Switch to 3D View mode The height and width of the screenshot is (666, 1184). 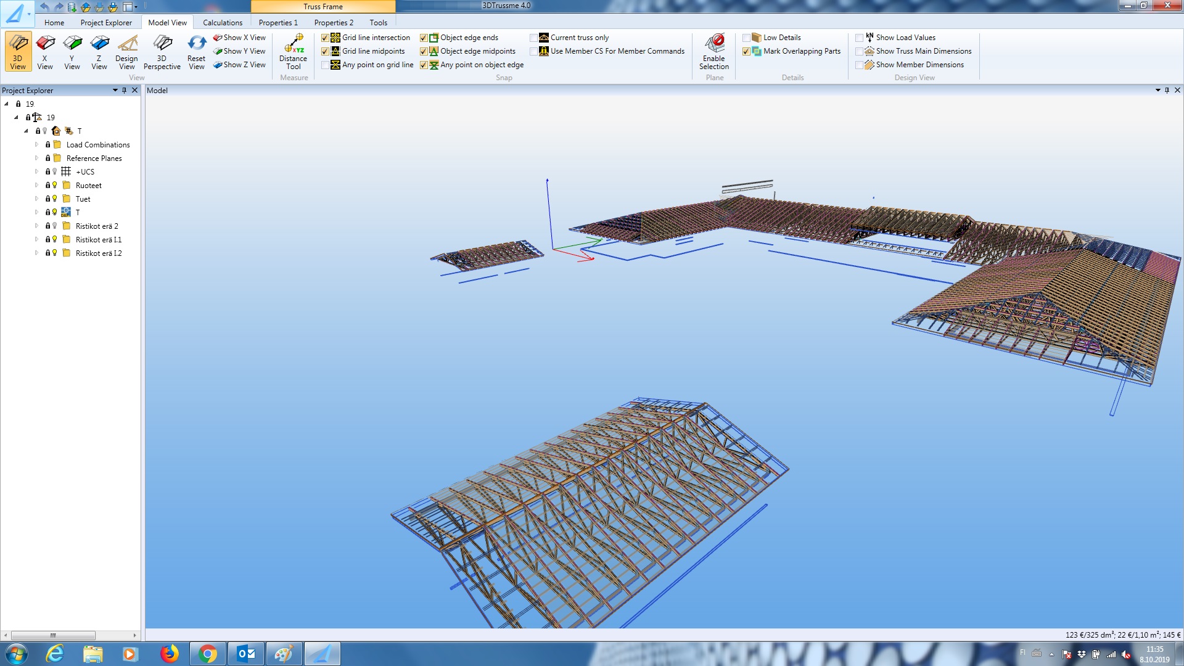tap(18, 51)
